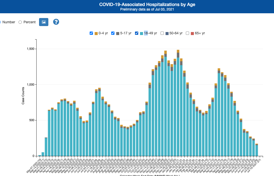Click the red 65+ yr legend swatch
This screenshot has height=176, width=274.
[192, 33]
